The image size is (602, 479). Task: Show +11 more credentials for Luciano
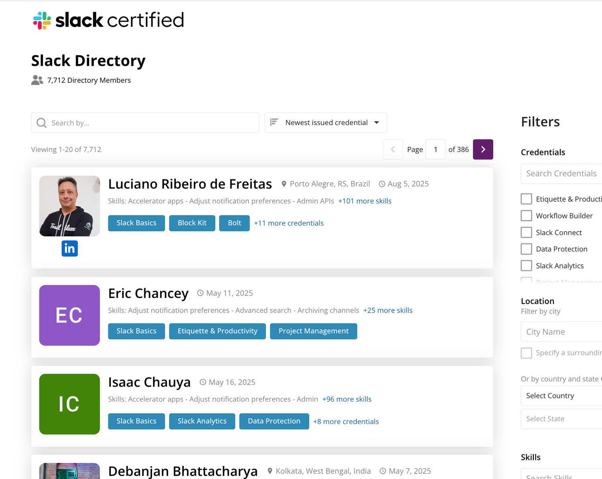click(289, 223)
